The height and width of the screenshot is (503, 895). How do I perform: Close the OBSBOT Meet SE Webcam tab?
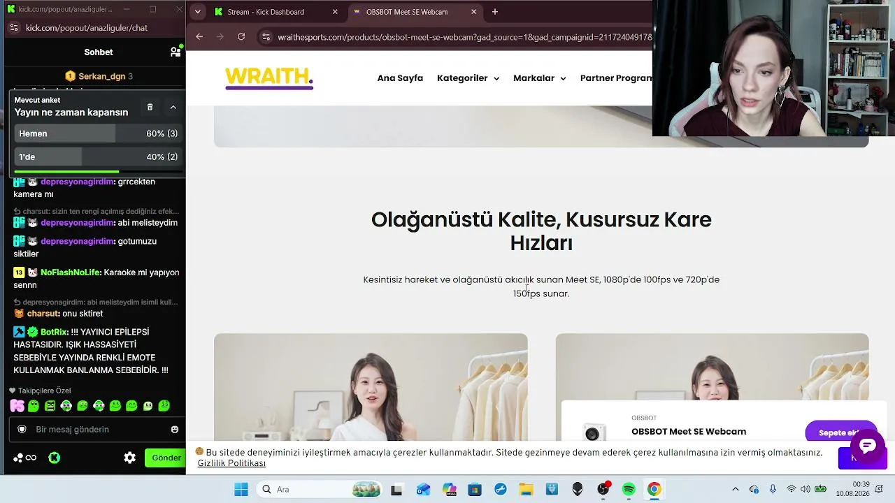(x=473, y=12)
